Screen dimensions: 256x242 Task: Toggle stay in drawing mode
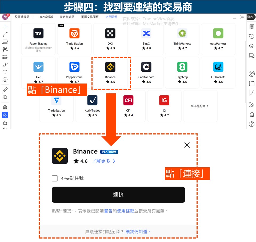click(5, 115)
